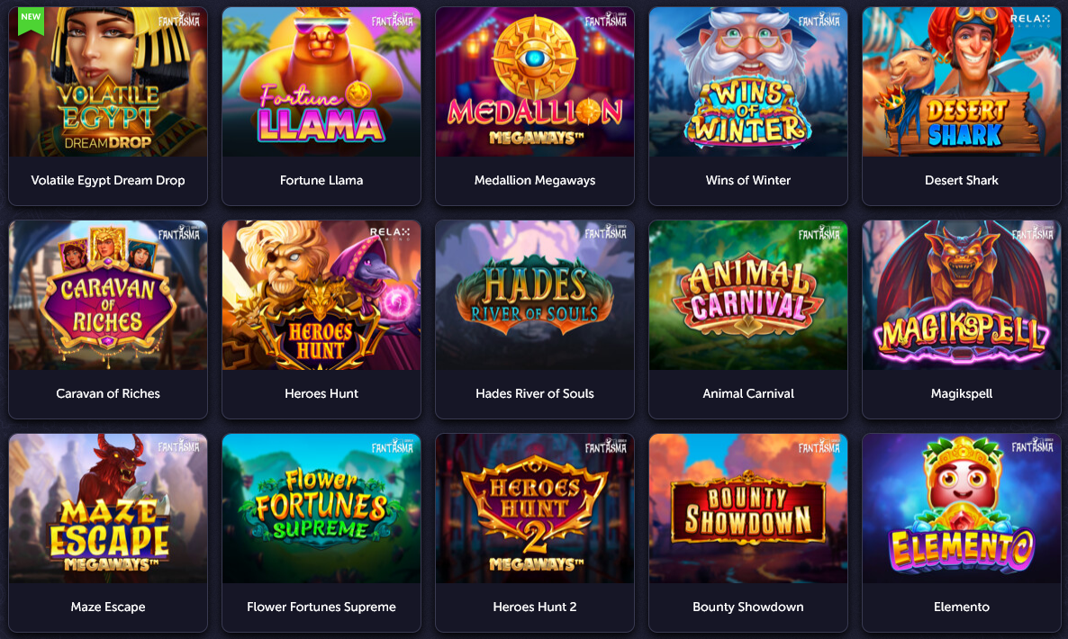
Task: Open the Volatile Egypt Dream Drop thumbnail
Action: 108,82
